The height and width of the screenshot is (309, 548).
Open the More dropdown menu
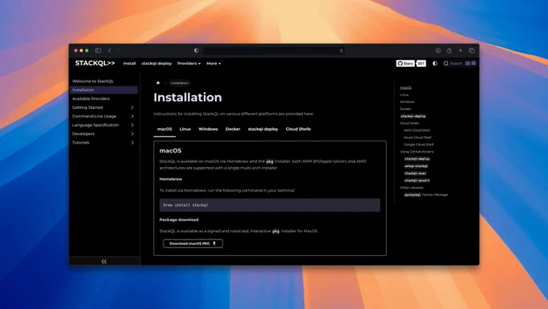214,64
